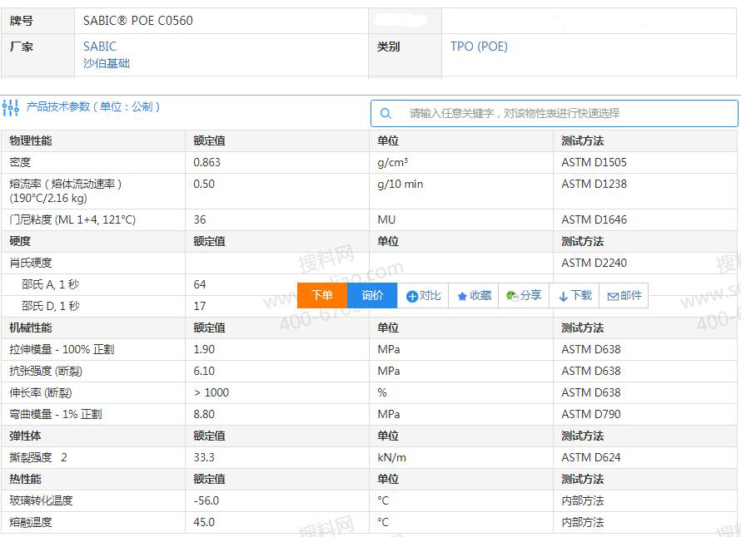Click the sliders icon beside 产品技术参数
The height and width of the screenshot is (537, 741).
pos(11,108)
